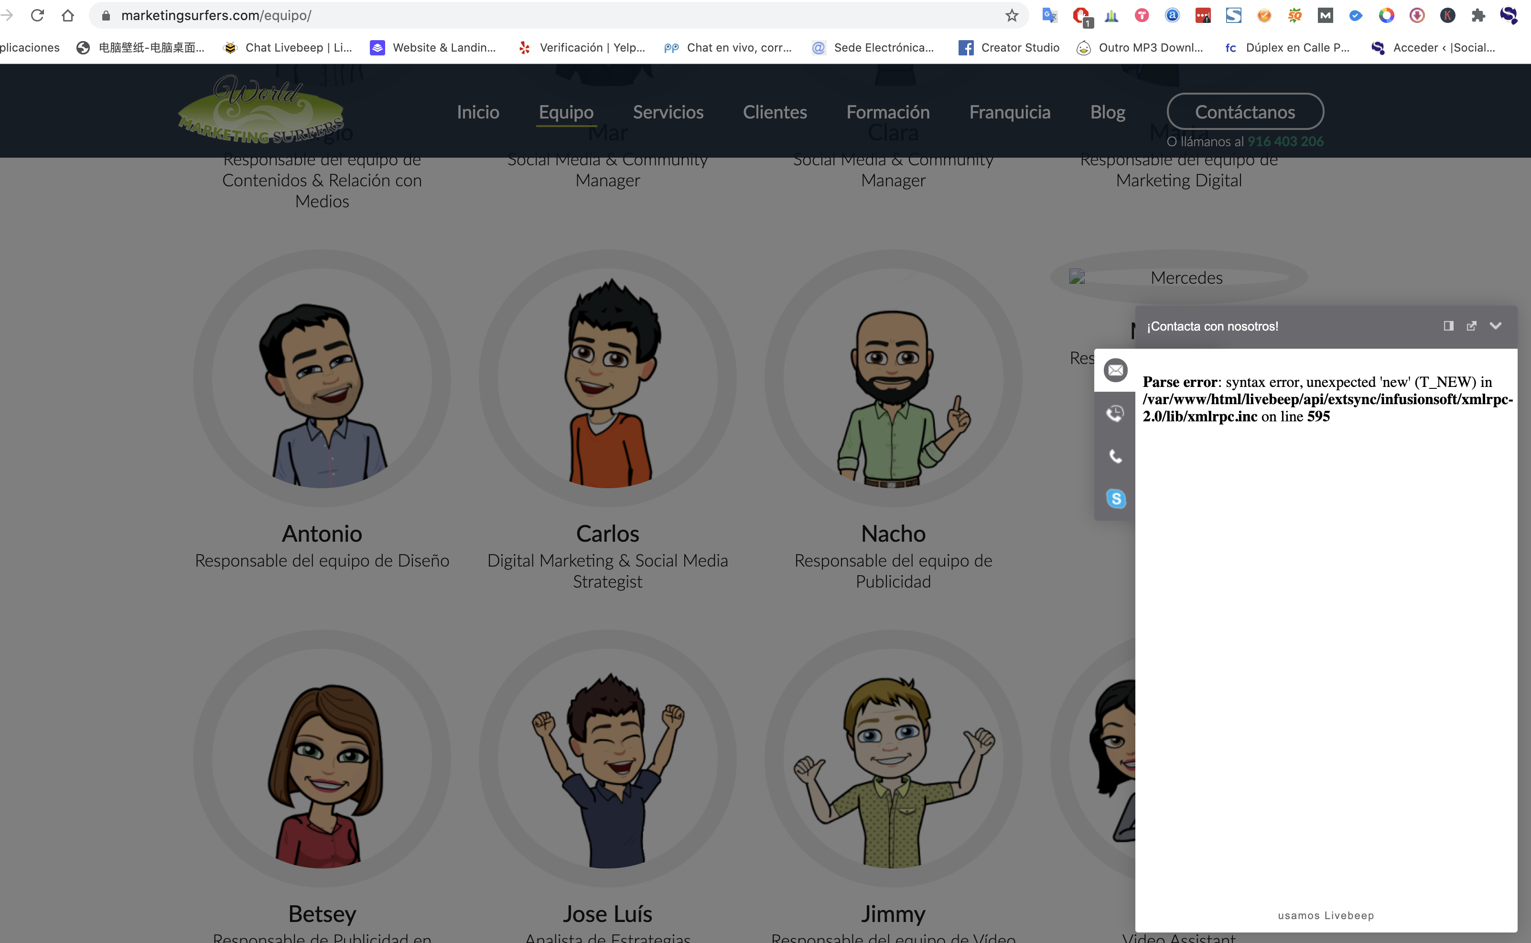
Task: Open the purple profile icon at toolbar end
Action: (x=1509, y=15)
